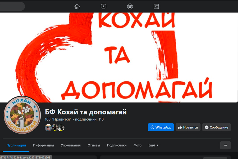
Task: Open the Упоминания tab
Action: click(71, 145)
